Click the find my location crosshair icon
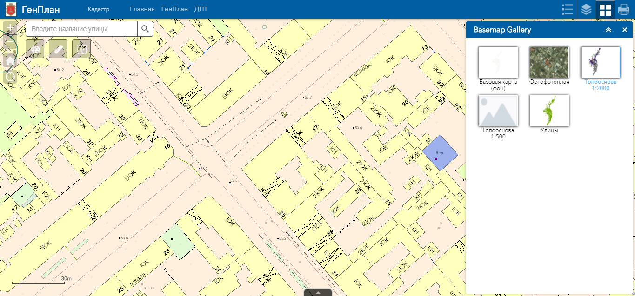 (10, 77)
